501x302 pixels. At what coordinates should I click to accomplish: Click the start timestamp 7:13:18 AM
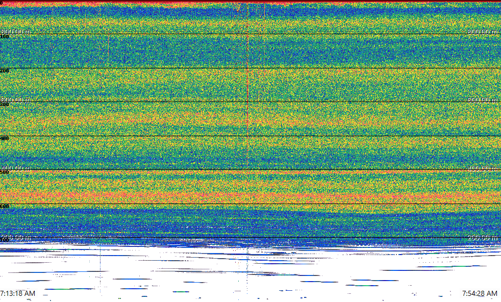click(17, 293)
